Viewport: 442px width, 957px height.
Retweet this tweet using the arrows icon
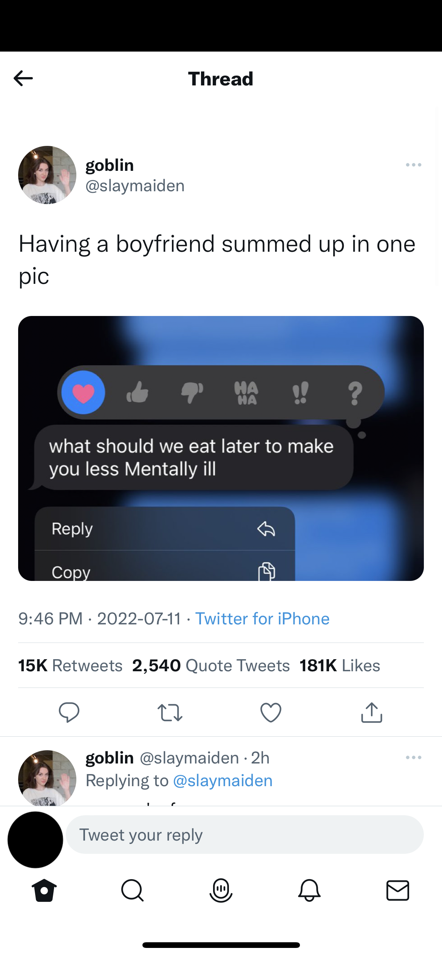(x=170, y=712)
